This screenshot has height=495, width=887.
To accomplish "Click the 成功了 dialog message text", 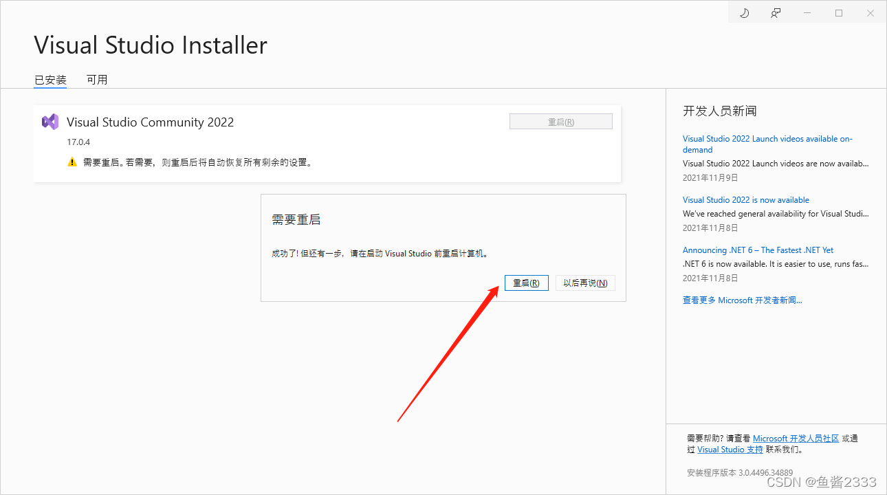I will click(381, 254).
